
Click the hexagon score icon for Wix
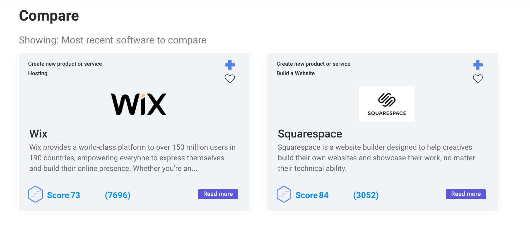tap(35, 194)
